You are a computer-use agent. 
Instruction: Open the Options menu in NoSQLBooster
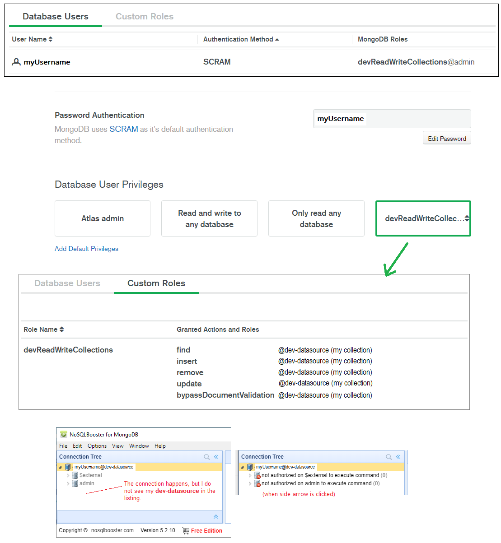click(97, 446)
